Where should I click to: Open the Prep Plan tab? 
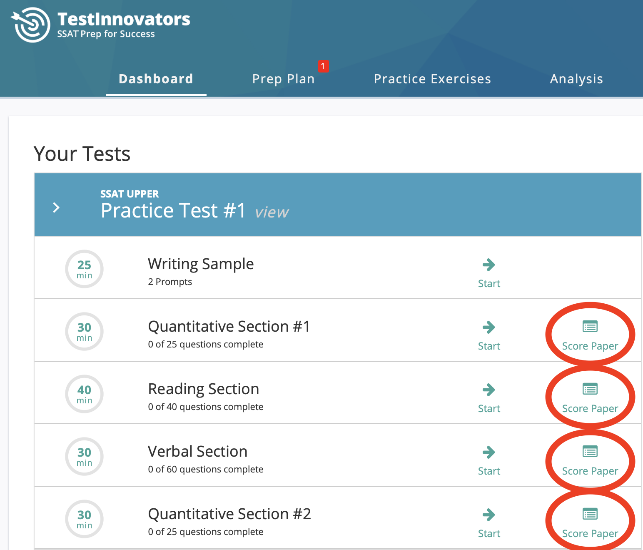[283, 79]
